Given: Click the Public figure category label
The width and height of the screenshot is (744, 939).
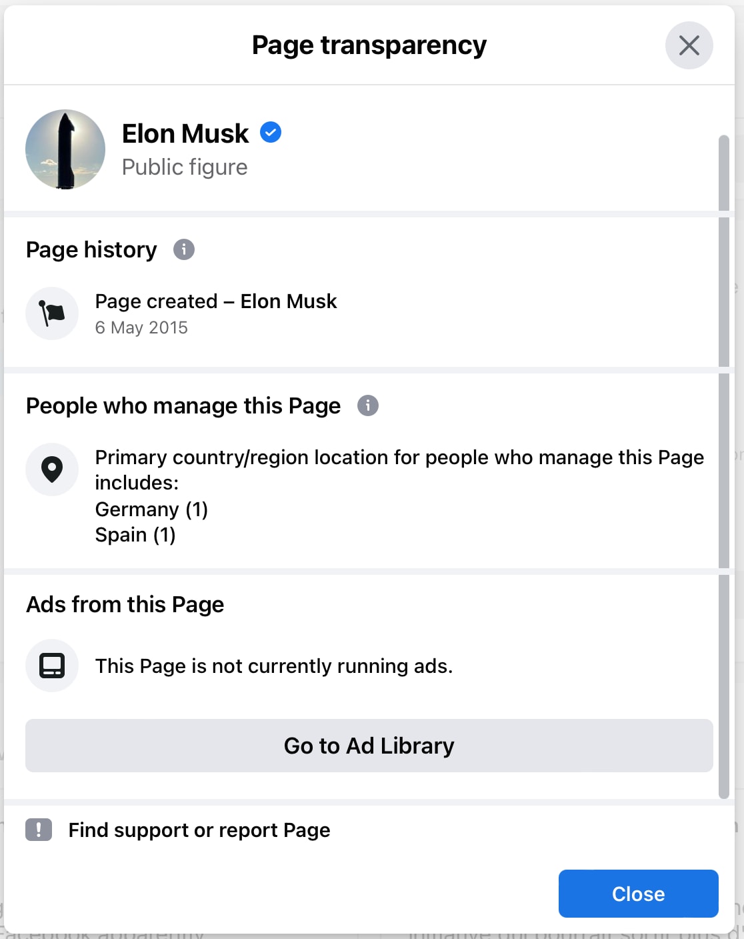Looking at the screenshot, I should coord(185,167).
